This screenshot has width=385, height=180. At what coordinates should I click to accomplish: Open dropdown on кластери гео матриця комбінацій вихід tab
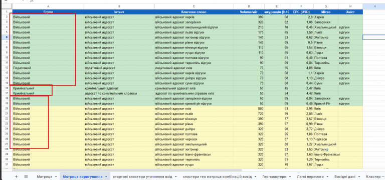pos(256,176)
